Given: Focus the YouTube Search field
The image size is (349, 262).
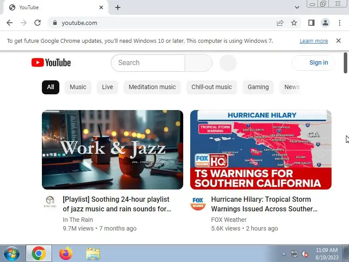Looking at the screenshot, I should (x=148, y=63).
